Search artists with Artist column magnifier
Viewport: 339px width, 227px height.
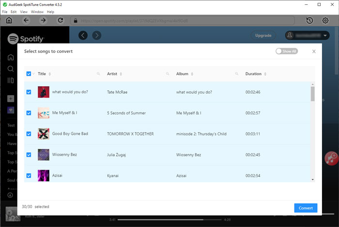tap(168, 74)
